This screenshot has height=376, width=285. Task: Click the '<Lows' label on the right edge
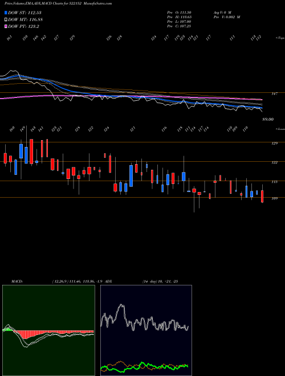coord(280,129)
